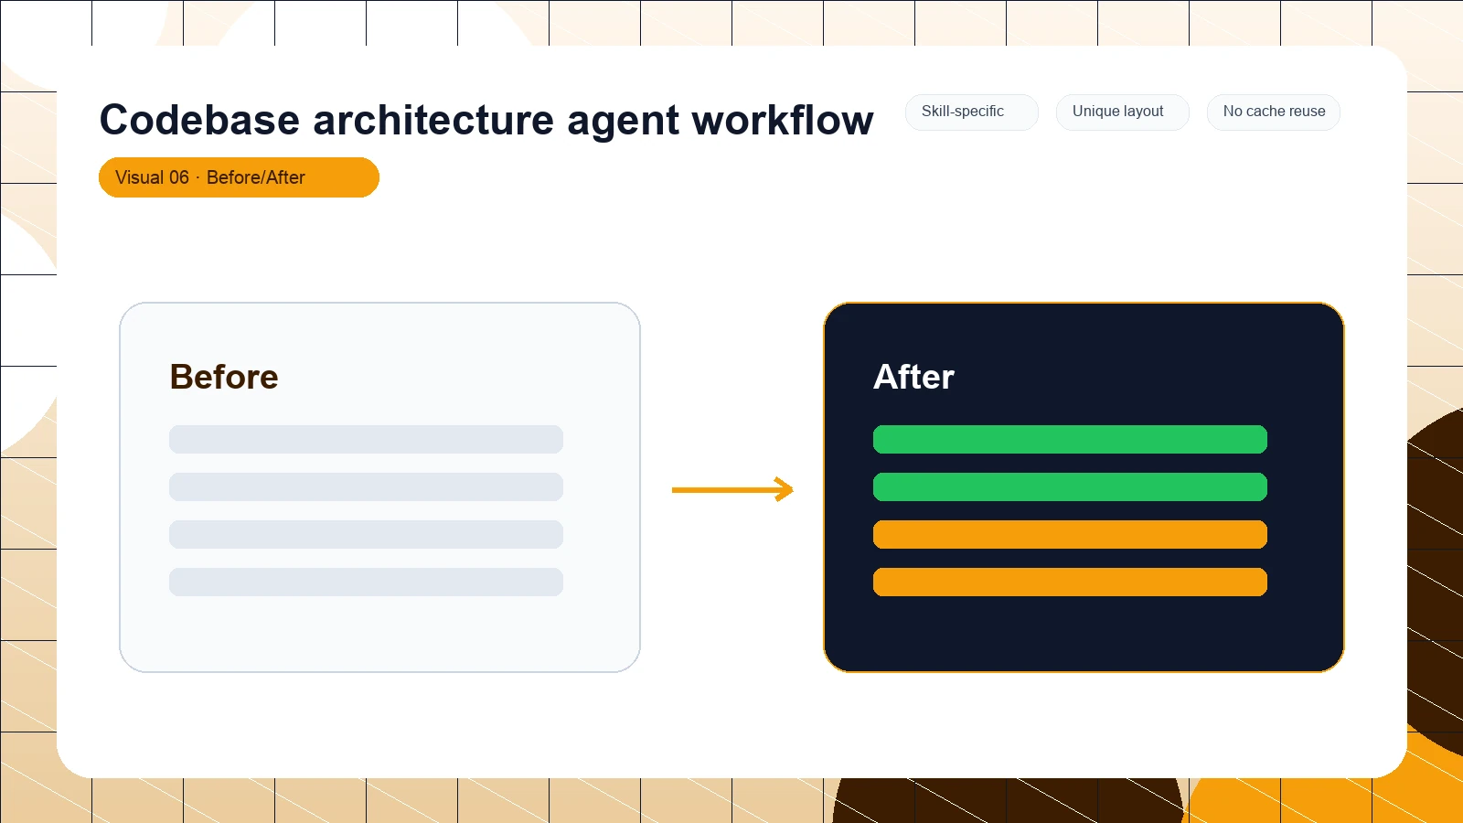
Task: Select the Visual 06 · Before/After badge
Action: coord(239,177)
